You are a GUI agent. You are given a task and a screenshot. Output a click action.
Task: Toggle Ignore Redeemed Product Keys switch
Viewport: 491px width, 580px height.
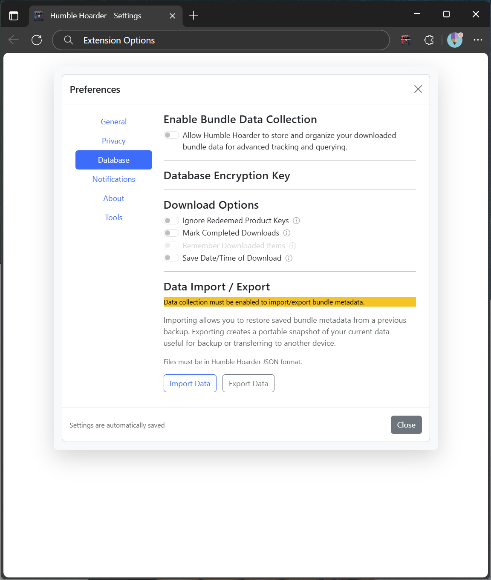pyautogui.click(x=171, y=221)
